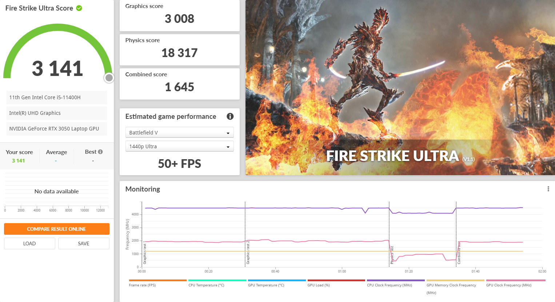
Task: Open the Monitoring three-dot options menu
Action: [x=548, y=189]
